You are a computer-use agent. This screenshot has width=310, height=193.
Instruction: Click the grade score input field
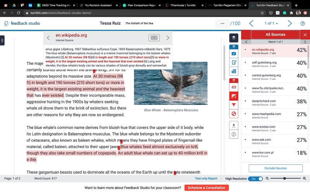click(222, 24)
